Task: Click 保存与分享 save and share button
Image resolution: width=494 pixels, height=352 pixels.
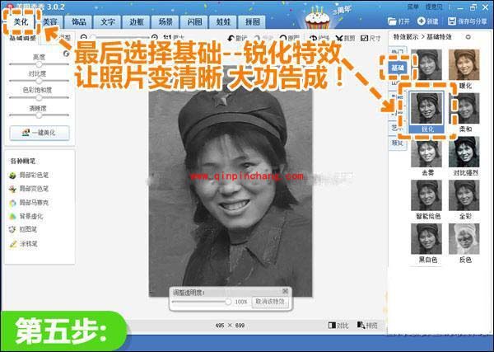Action: pyautogui.click(x=467, y=21)
